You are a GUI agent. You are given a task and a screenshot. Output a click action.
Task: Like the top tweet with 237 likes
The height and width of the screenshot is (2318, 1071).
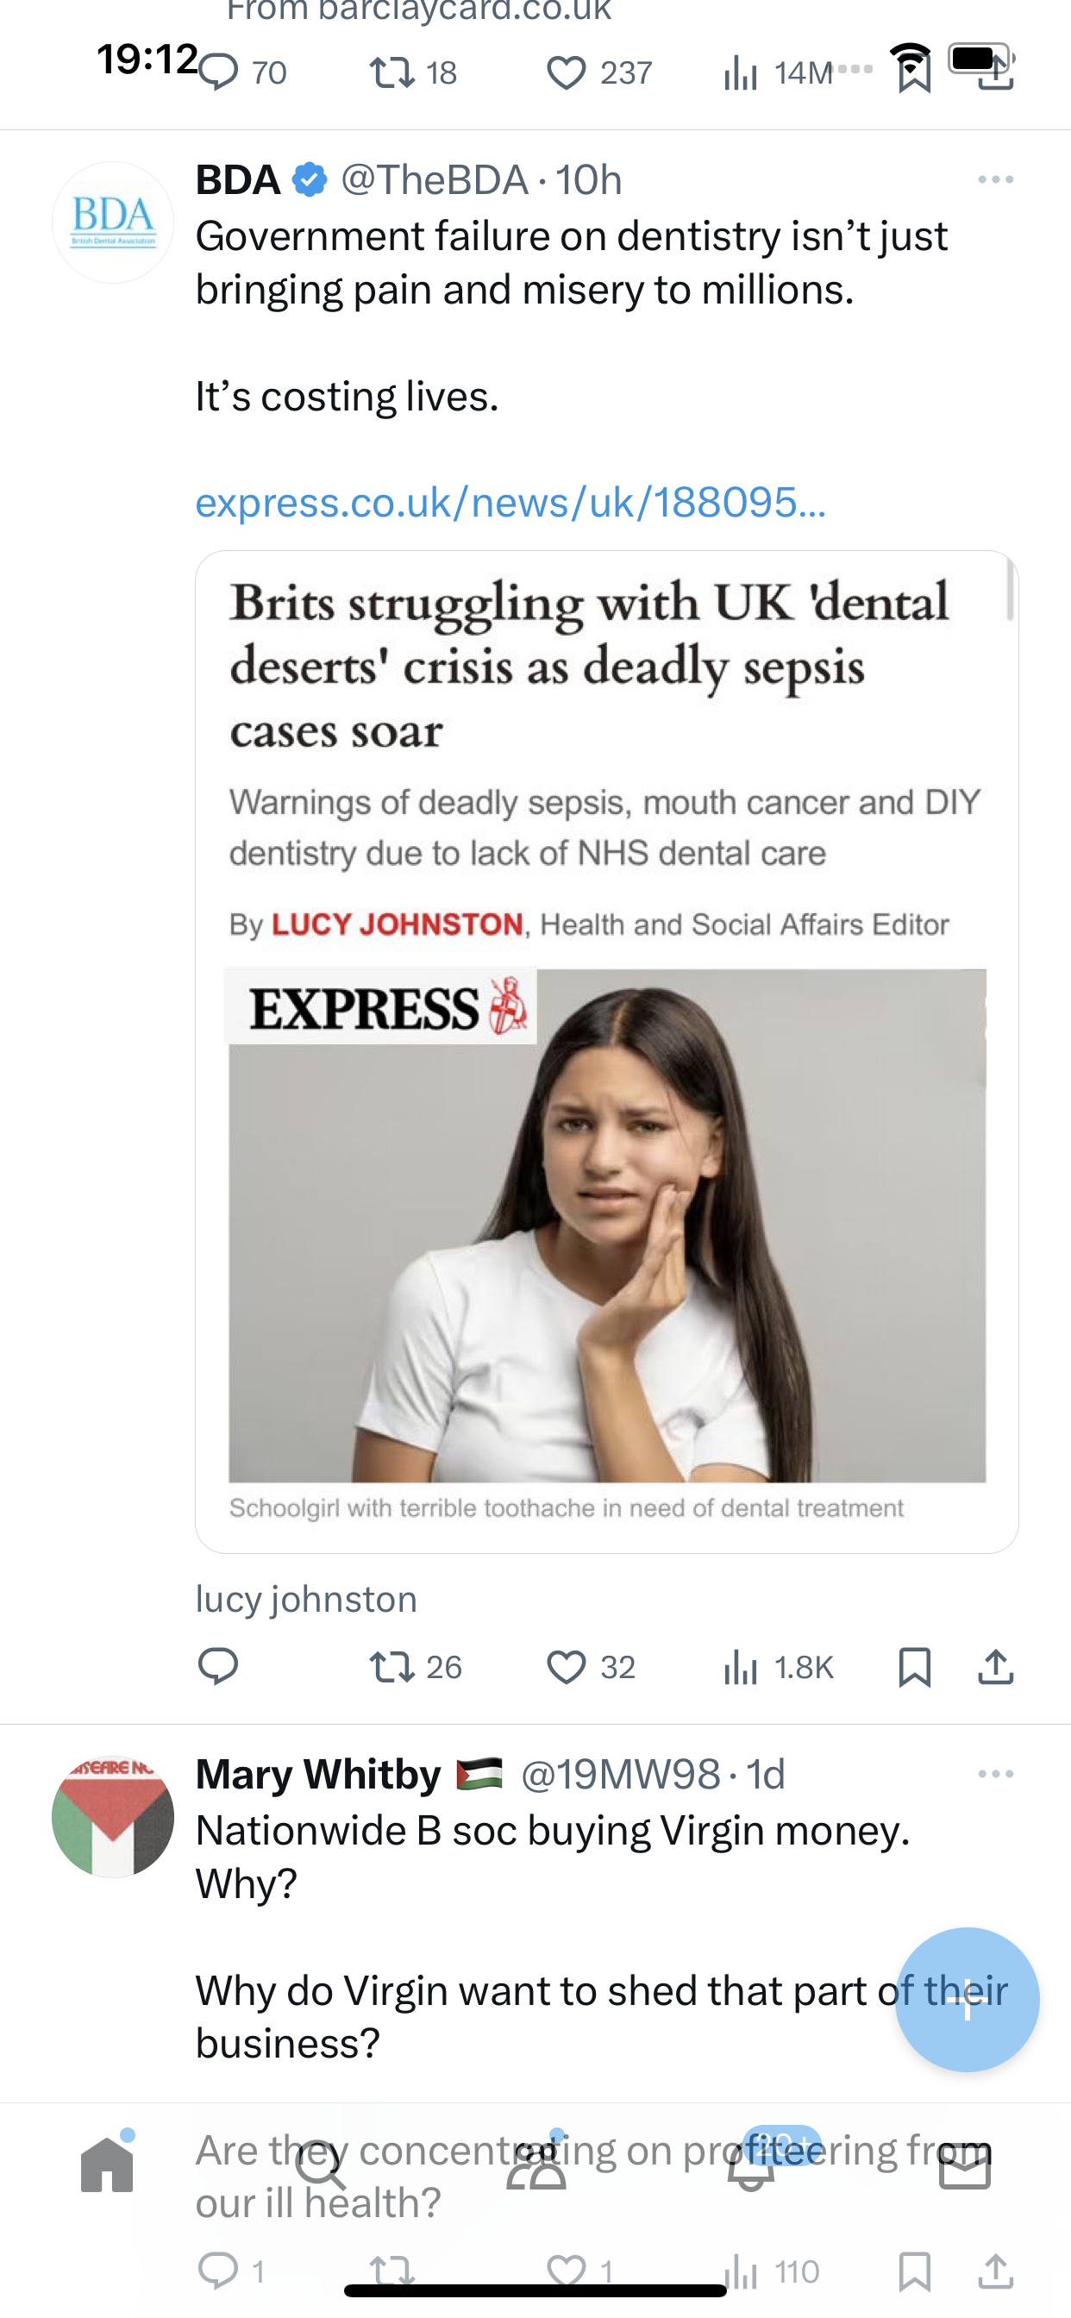point(599,73)
